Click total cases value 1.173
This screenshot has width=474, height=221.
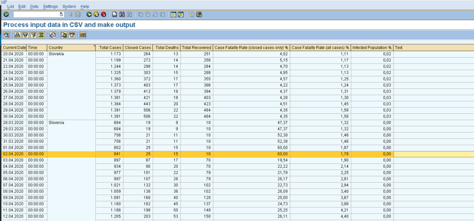click(109, 54)
